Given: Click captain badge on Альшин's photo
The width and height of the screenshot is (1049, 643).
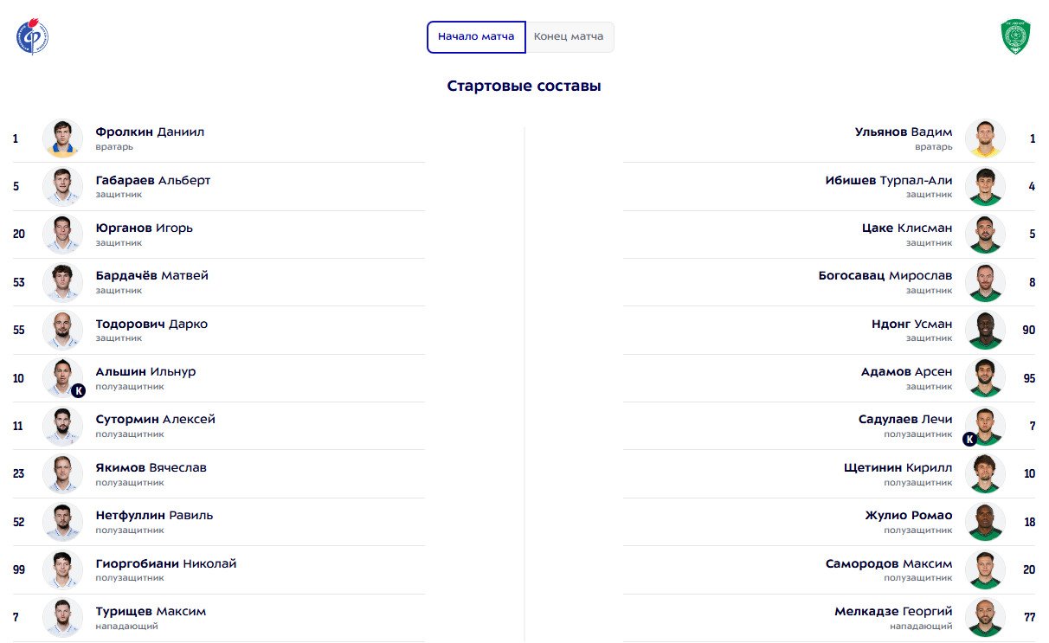Looking at the screenshot, I should point(78,390).
